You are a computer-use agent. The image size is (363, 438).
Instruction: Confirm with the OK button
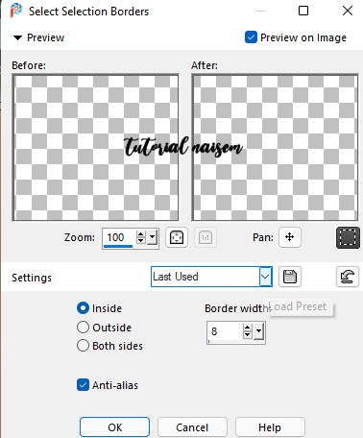(114, 427)
